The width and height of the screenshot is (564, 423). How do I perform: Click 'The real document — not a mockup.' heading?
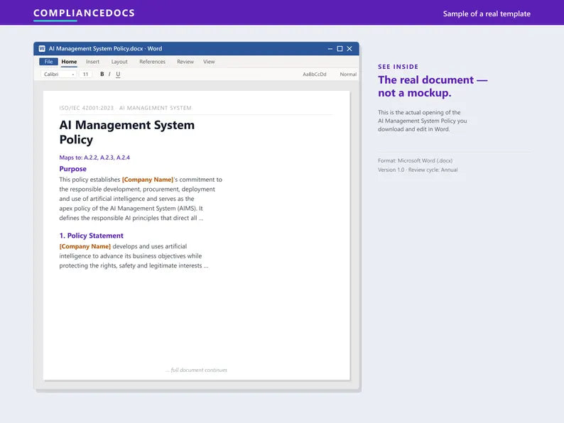[x=433, y=87]
